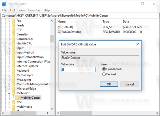Click the MSF folder icon
The image size is (160, 116).
[x=13, y=102]
